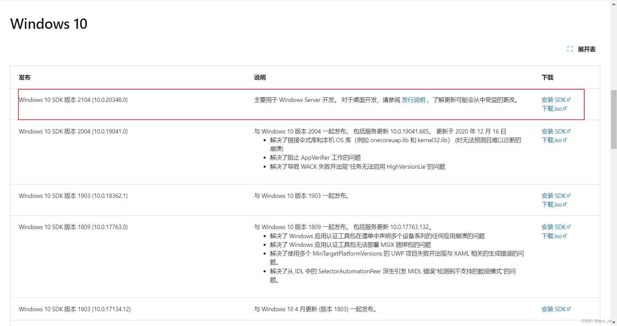617x326 pixels.
Task: Open the 发行说明 release notes link
Action: 413,100
